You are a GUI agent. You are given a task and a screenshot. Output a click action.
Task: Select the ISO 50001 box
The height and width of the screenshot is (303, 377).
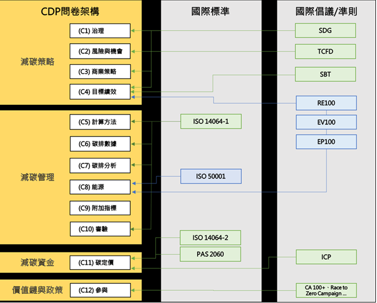pos(211,176)
